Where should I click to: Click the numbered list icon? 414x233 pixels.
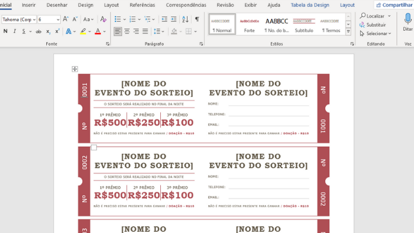tap(132, 20)
